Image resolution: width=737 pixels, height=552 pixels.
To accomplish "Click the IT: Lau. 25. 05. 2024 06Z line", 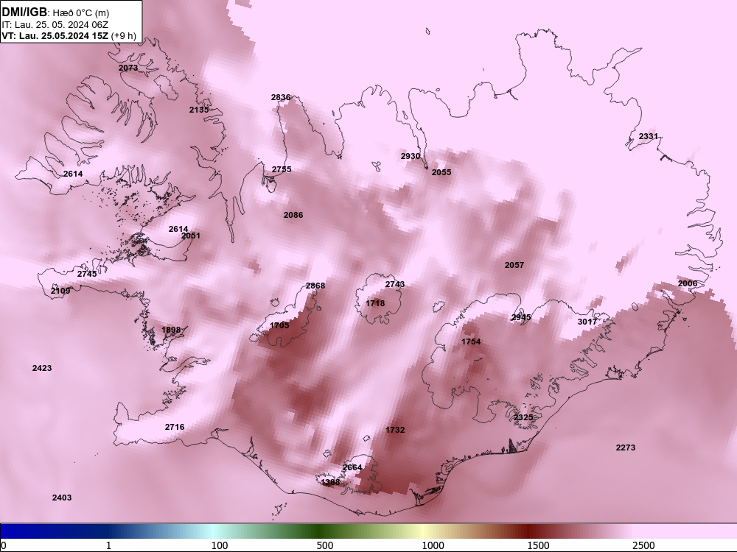I will (x=55, y=25).
